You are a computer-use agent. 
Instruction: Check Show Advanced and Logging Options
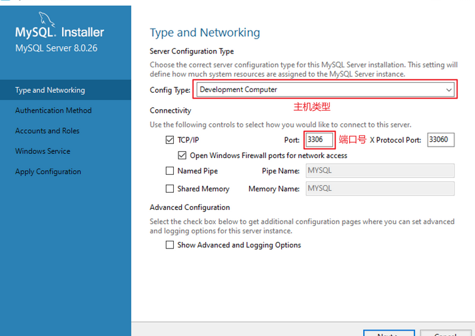[170, 245]
